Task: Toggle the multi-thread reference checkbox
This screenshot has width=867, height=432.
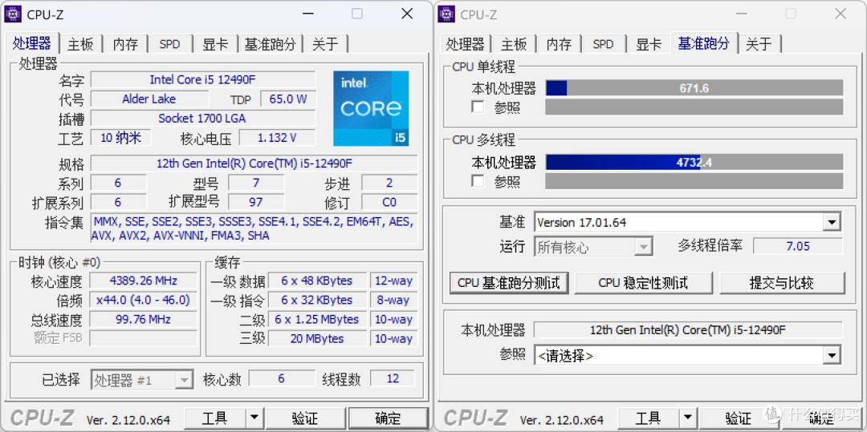Action: click(x=478, y=181)
